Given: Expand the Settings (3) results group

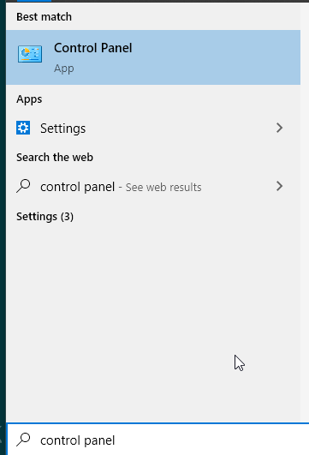Looking at the screenshot, I should [x=45, y=217].
